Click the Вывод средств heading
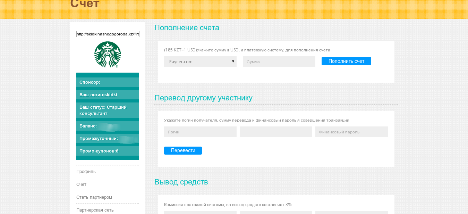 point(181,182)
